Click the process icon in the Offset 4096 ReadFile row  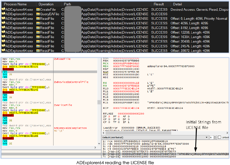(4, 23)
